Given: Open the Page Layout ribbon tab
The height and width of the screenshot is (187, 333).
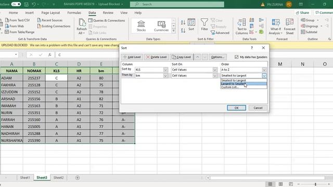Looking at the screenshot, I should (x=50, y=12).
